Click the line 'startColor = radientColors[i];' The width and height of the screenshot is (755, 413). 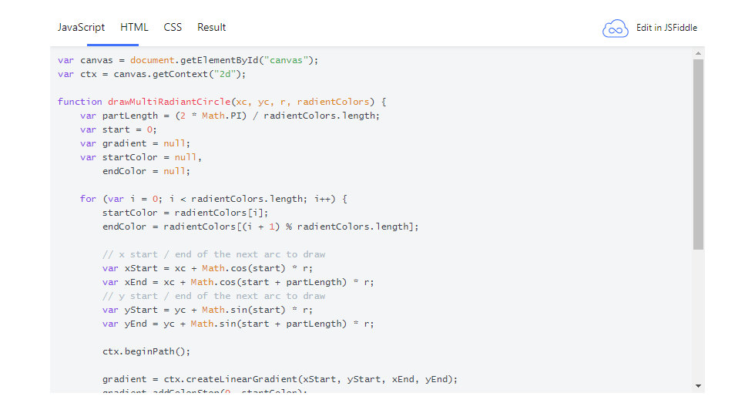click(x=185, y=213)
